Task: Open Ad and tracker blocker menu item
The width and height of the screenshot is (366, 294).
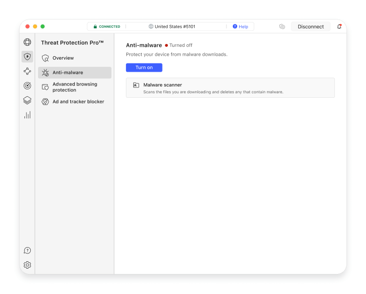Action: [x=75, y=102]
